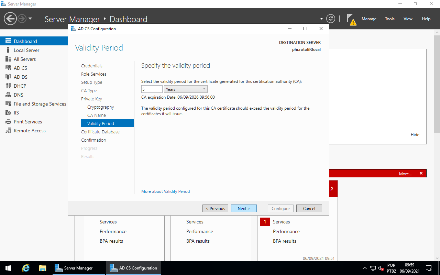The image size is (440, 275).
Task: Open the More about Validity Period link
Action: (165, 191)
